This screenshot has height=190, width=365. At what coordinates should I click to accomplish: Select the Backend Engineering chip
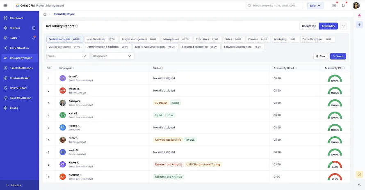click(200, 47)
